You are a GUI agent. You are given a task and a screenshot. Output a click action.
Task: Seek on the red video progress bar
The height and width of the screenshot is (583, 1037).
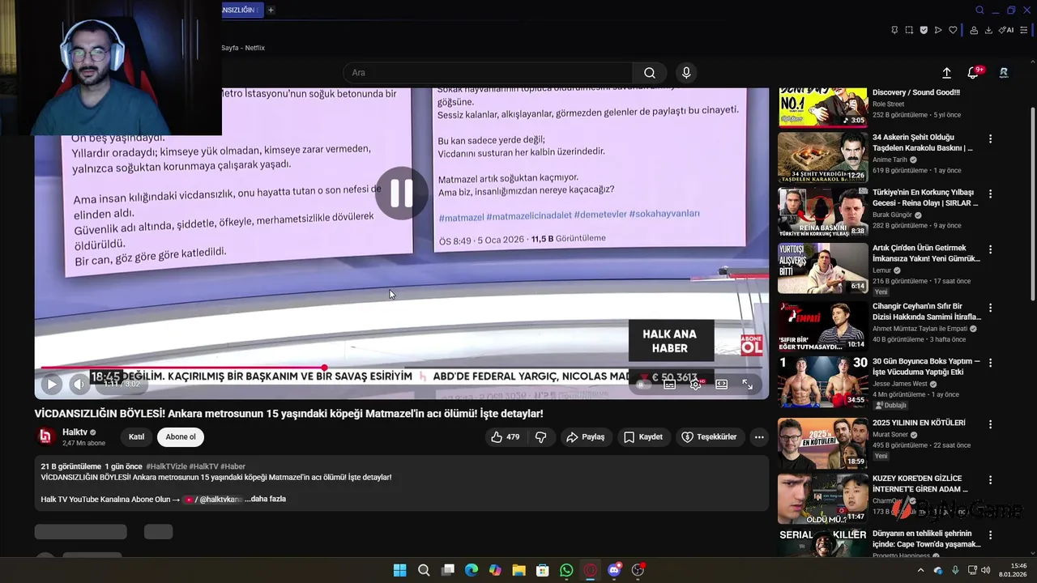[x=401, y=368]
